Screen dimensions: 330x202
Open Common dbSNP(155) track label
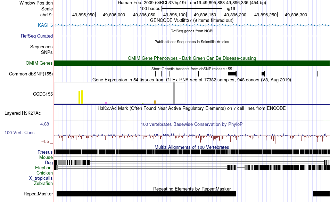[x=31, y=74]
